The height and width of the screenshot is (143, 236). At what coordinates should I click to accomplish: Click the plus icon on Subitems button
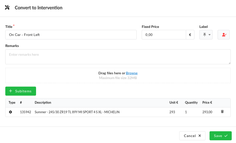click(11, 91)
